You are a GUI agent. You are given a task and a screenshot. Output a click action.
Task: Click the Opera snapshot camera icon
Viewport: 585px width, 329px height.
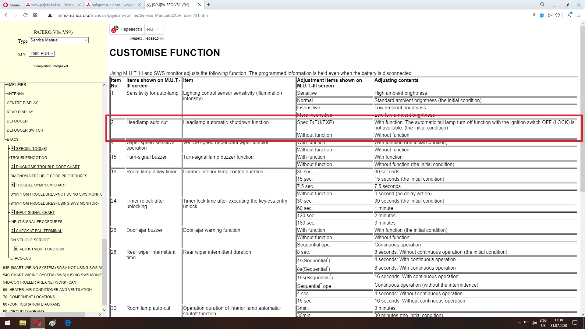pyautogui.click(x=534, y=15)
